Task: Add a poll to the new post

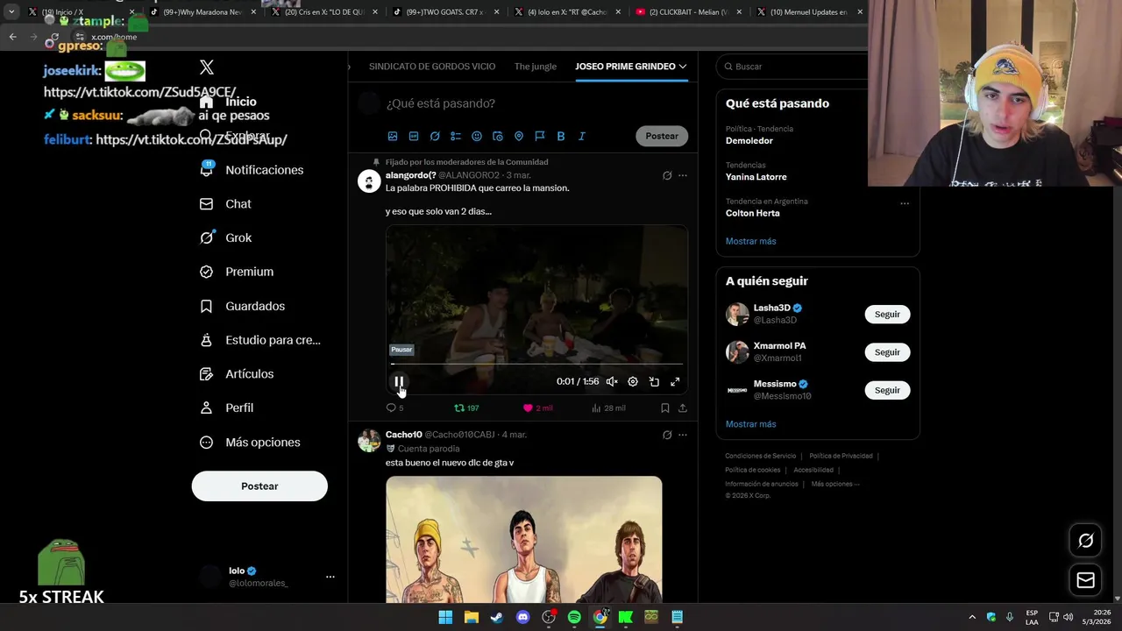Action: [x=456, y=136]
